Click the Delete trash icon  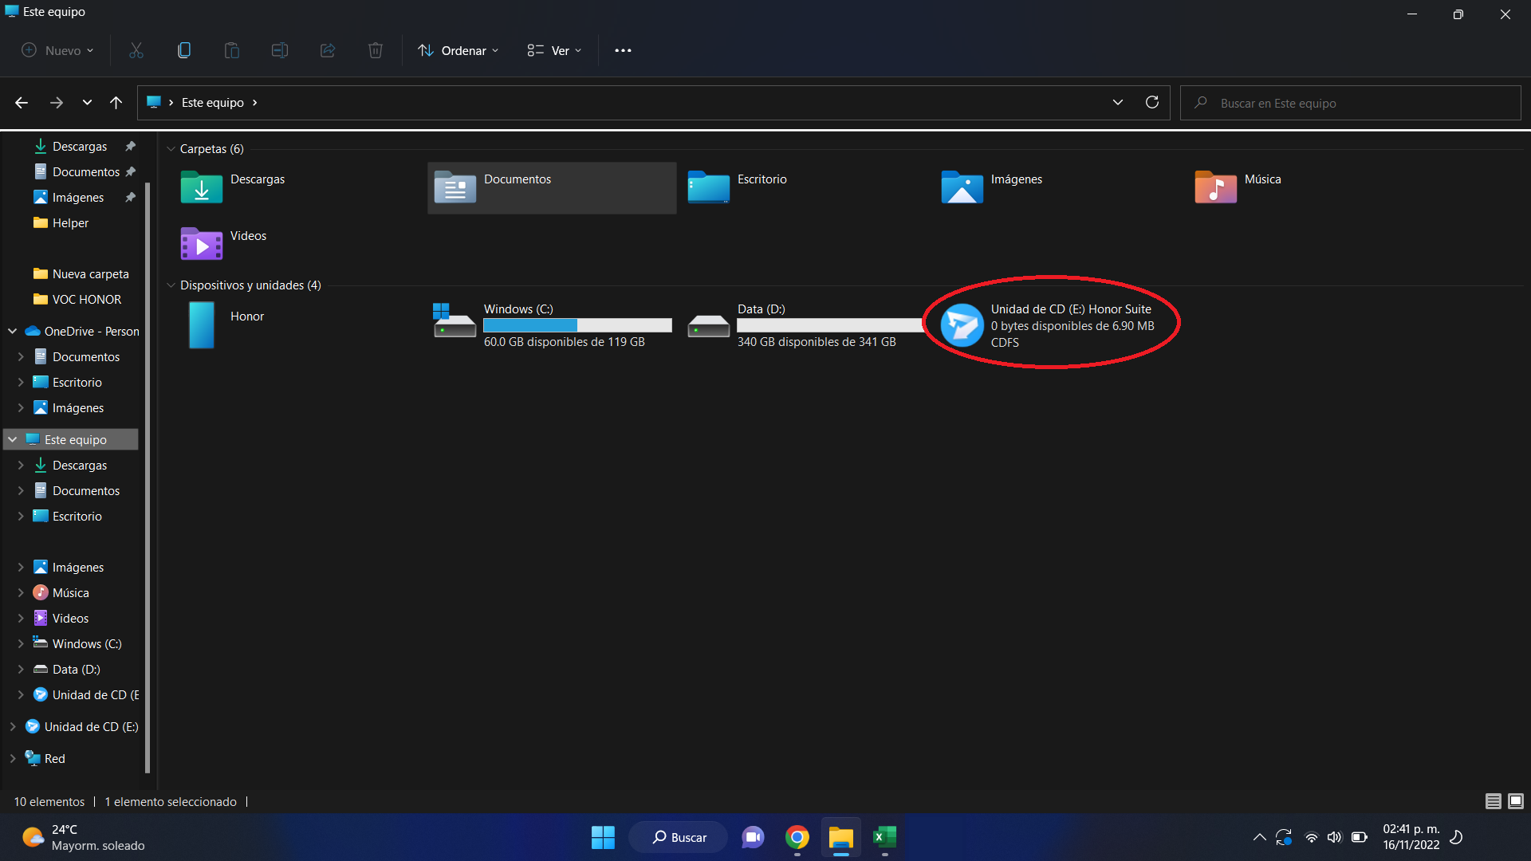click(375, 50)
